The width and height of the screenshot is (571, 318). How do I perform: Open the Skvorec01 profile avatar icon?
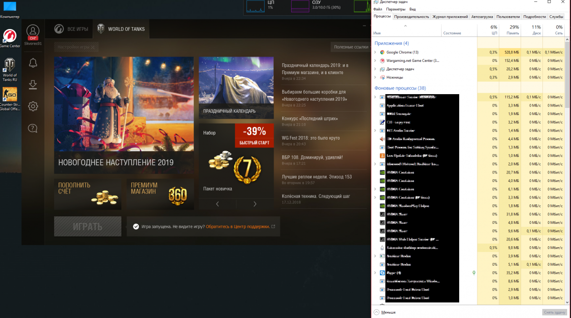(x=33, y=31)
